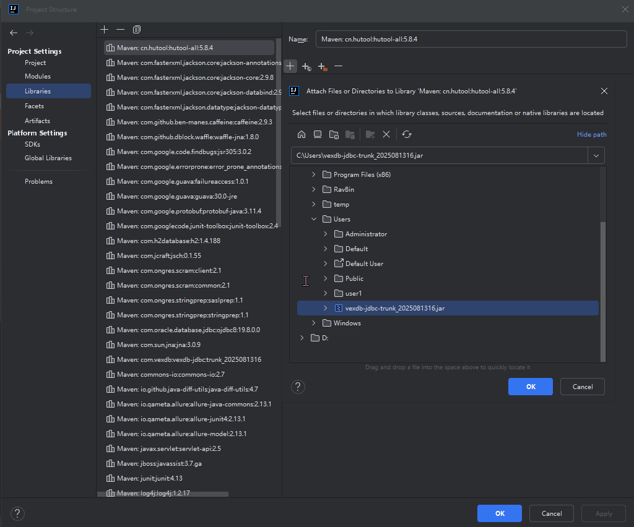Viewport: 634px width, 527px height.
Task: Jump to desktop directory in file chooser
Action: 318,134
